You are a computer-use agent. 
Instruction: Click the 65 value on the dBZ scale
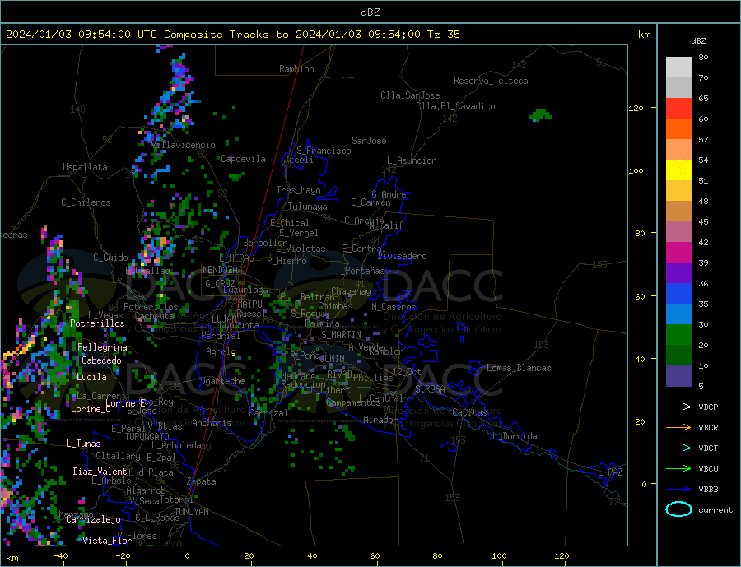[x=703, y=98]
